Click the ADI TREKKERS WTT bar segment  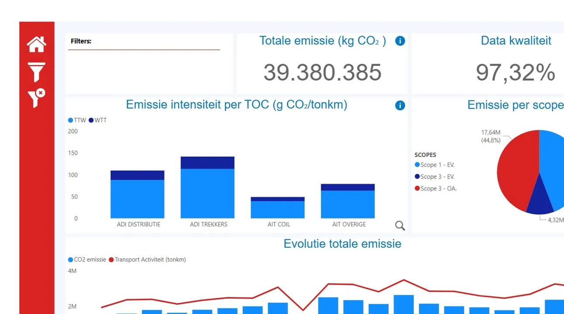[x=207, y=163]
